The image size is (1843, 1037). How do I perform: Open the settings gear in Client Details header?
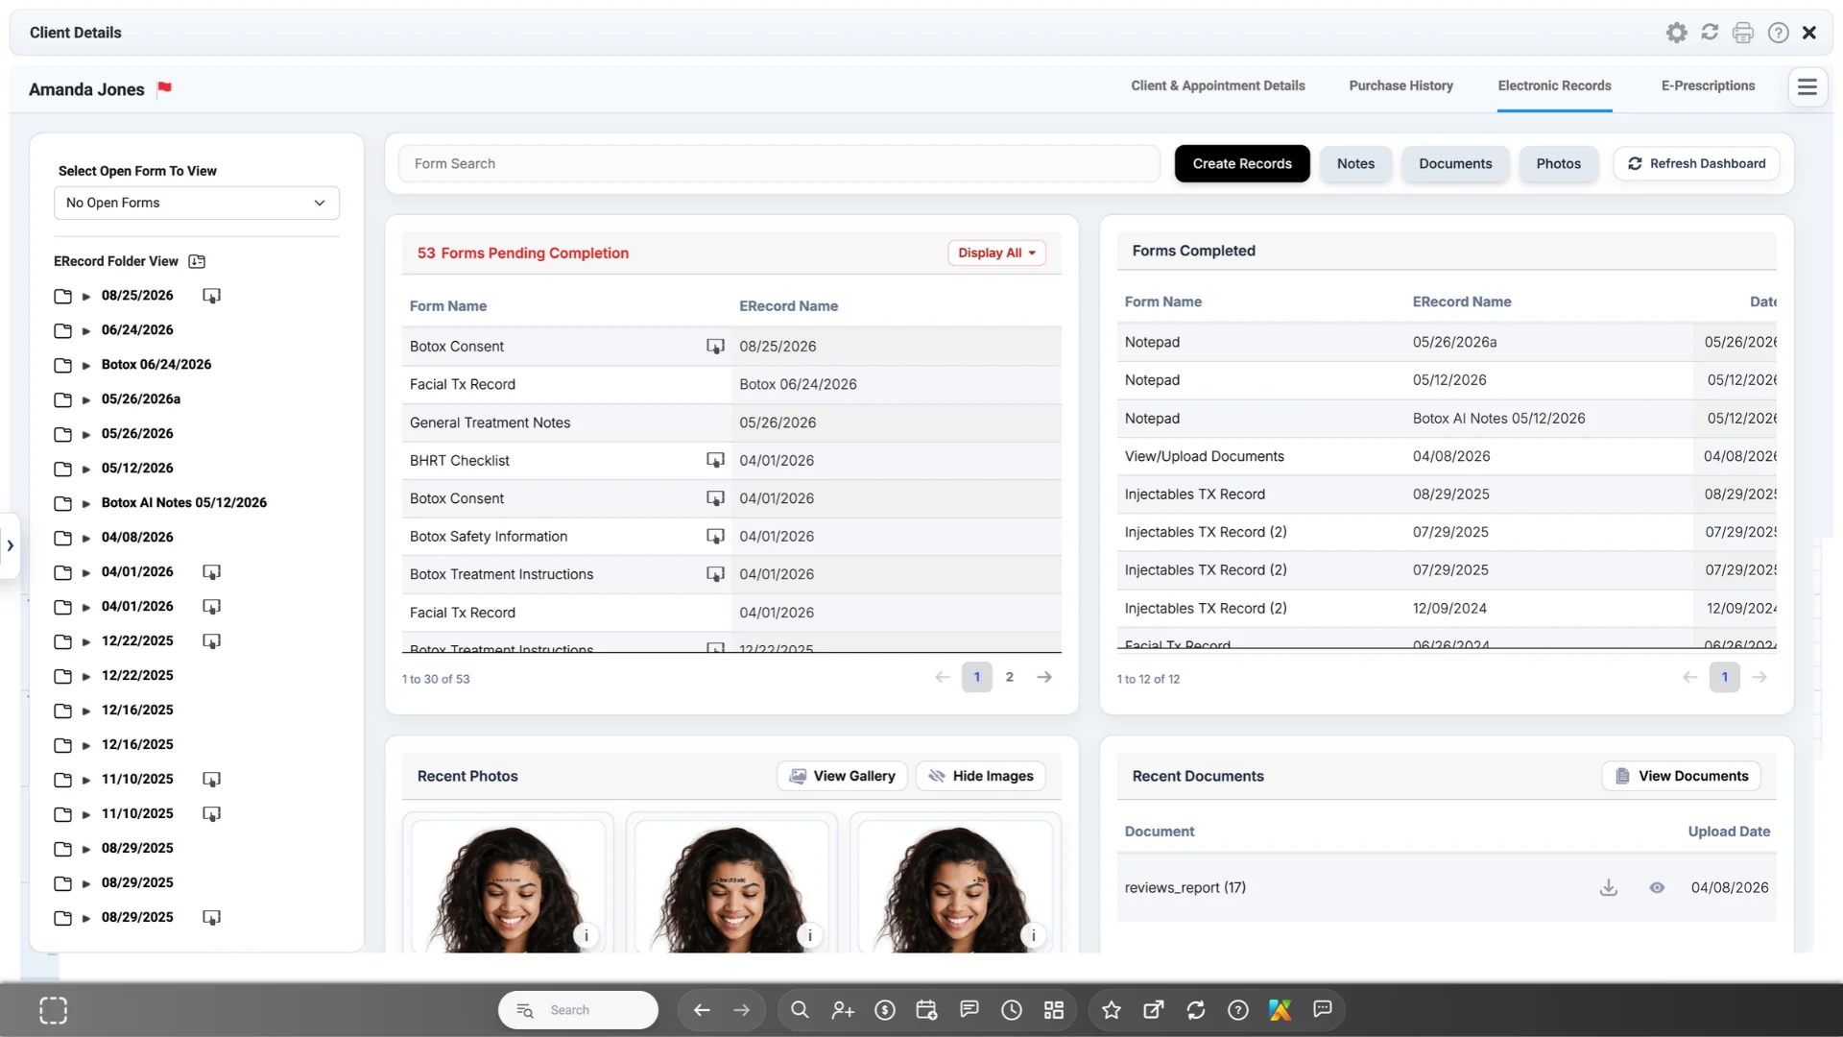pyautogui.click(x=1676, y=33)
